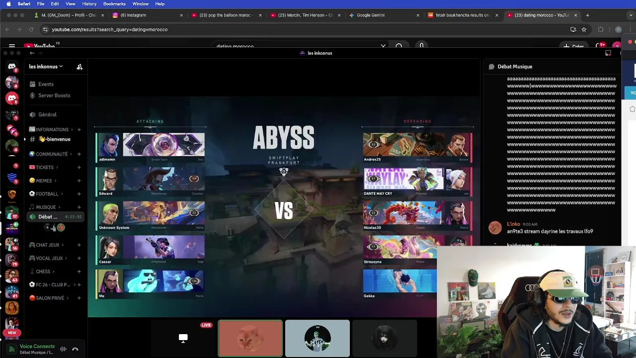
Task: Open Débat Musique chat thread icon
Action: tap(491, 67)
